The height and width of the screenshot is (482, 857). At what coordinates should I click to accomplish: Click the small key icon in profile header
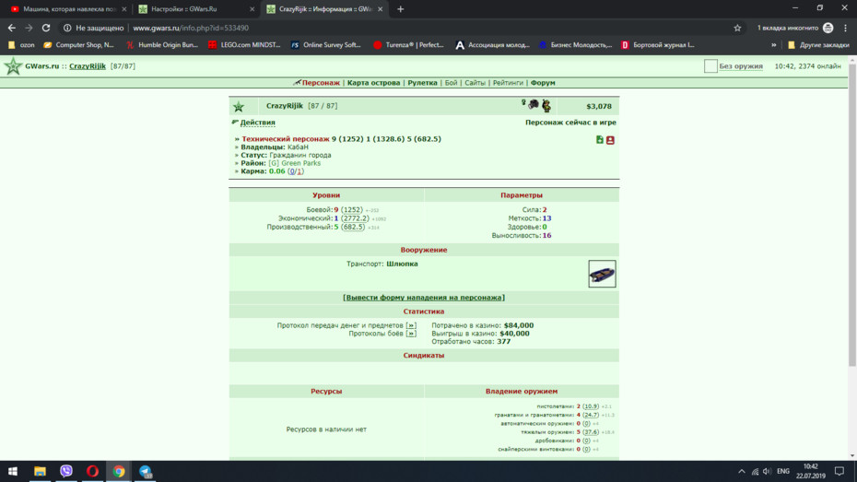tap(523, 102)
